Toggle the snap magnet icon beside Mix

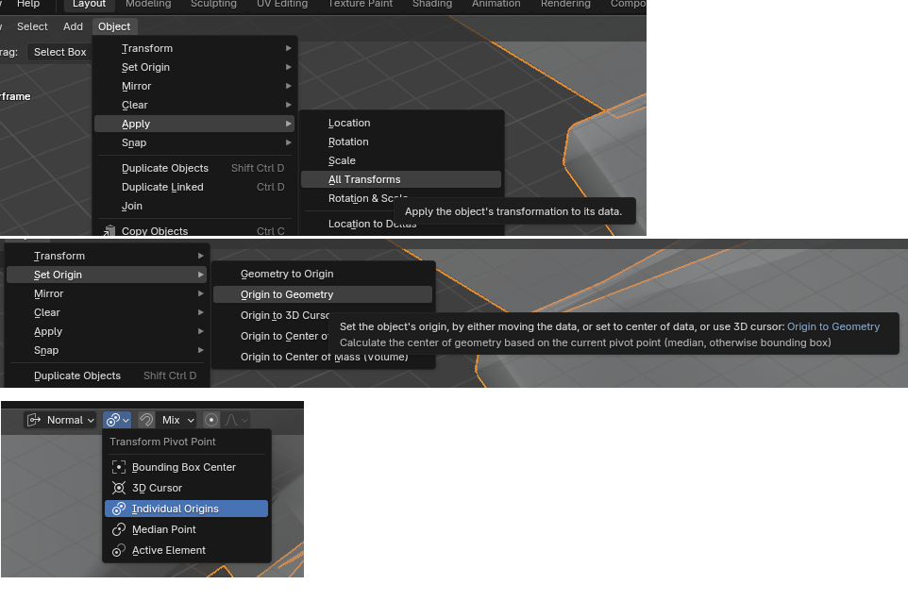pos(146,420)
